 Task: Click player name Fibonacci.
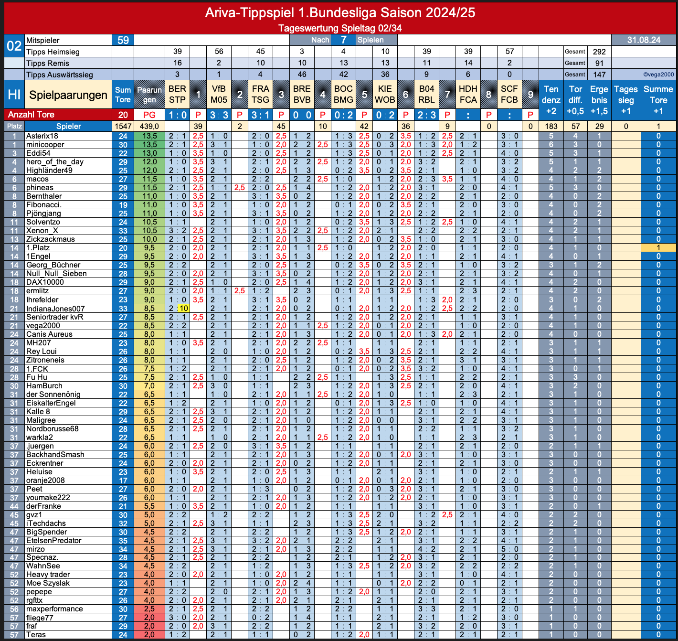pyautogui.click(x=44, y=205)
